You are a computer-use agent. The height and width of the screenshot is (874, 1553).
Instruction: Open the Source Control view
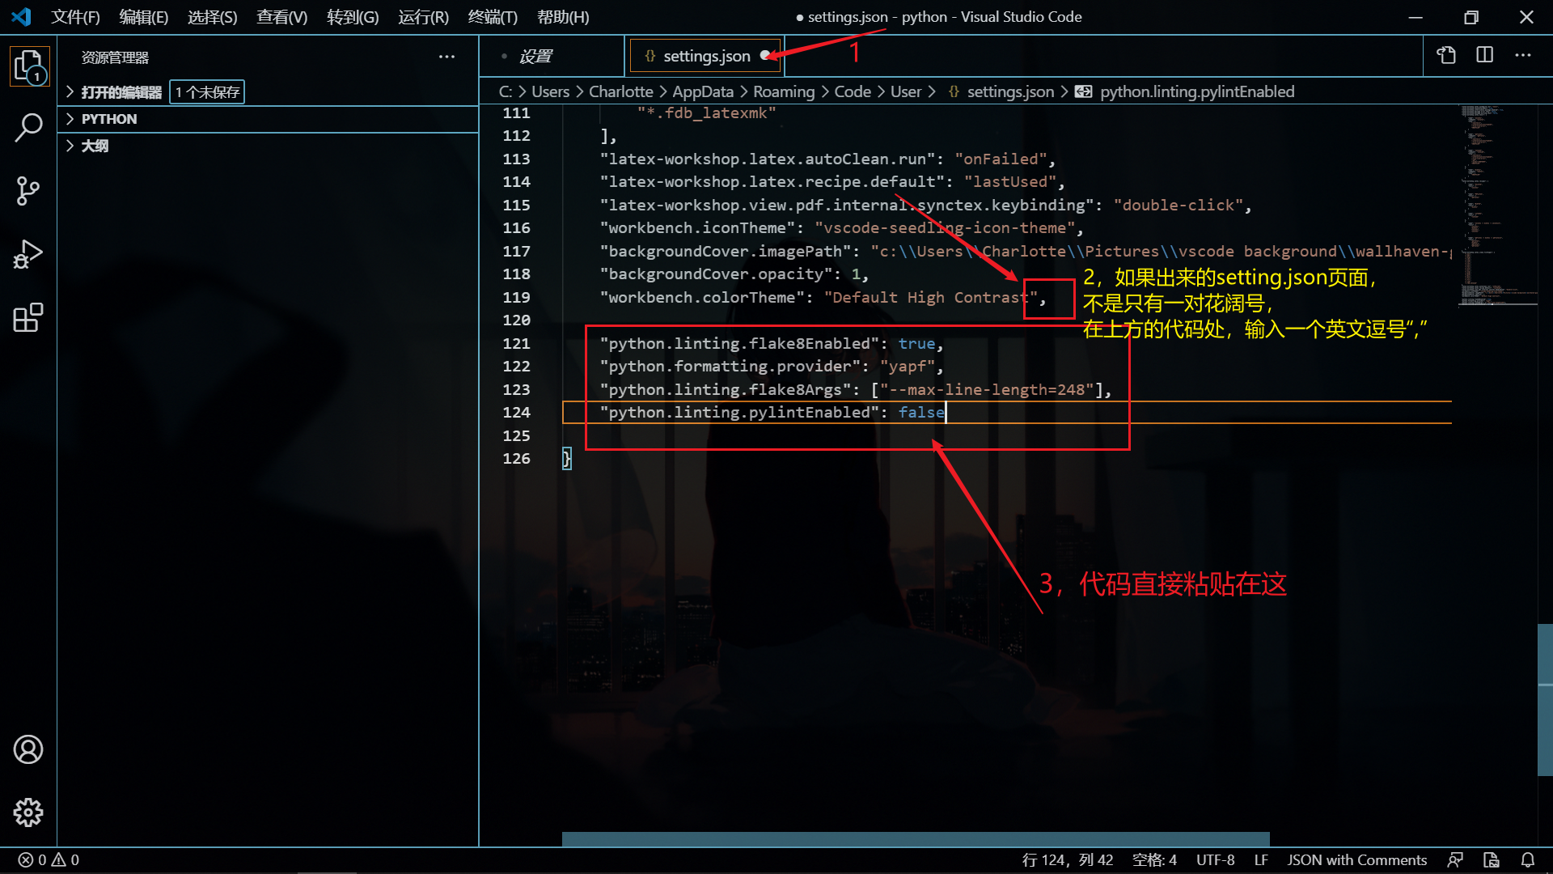click(x=28, y=191)
